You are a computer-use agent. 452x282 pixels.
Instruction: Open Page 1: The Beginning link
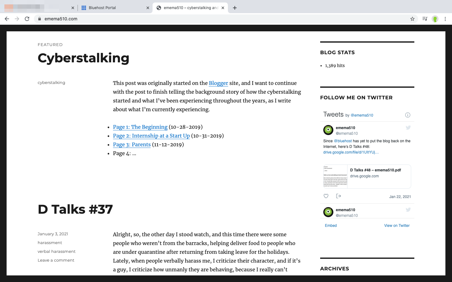[140, 127]
